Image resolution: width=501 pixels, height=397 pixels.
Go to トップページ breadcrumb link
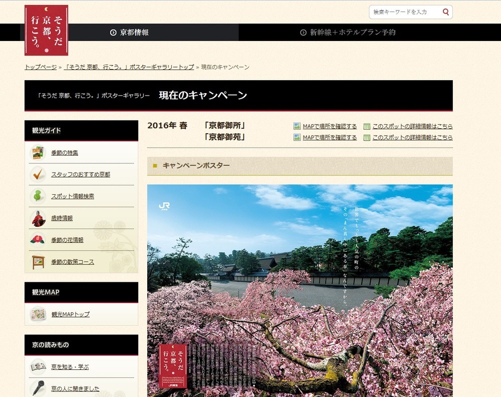(x=41, y=67)
